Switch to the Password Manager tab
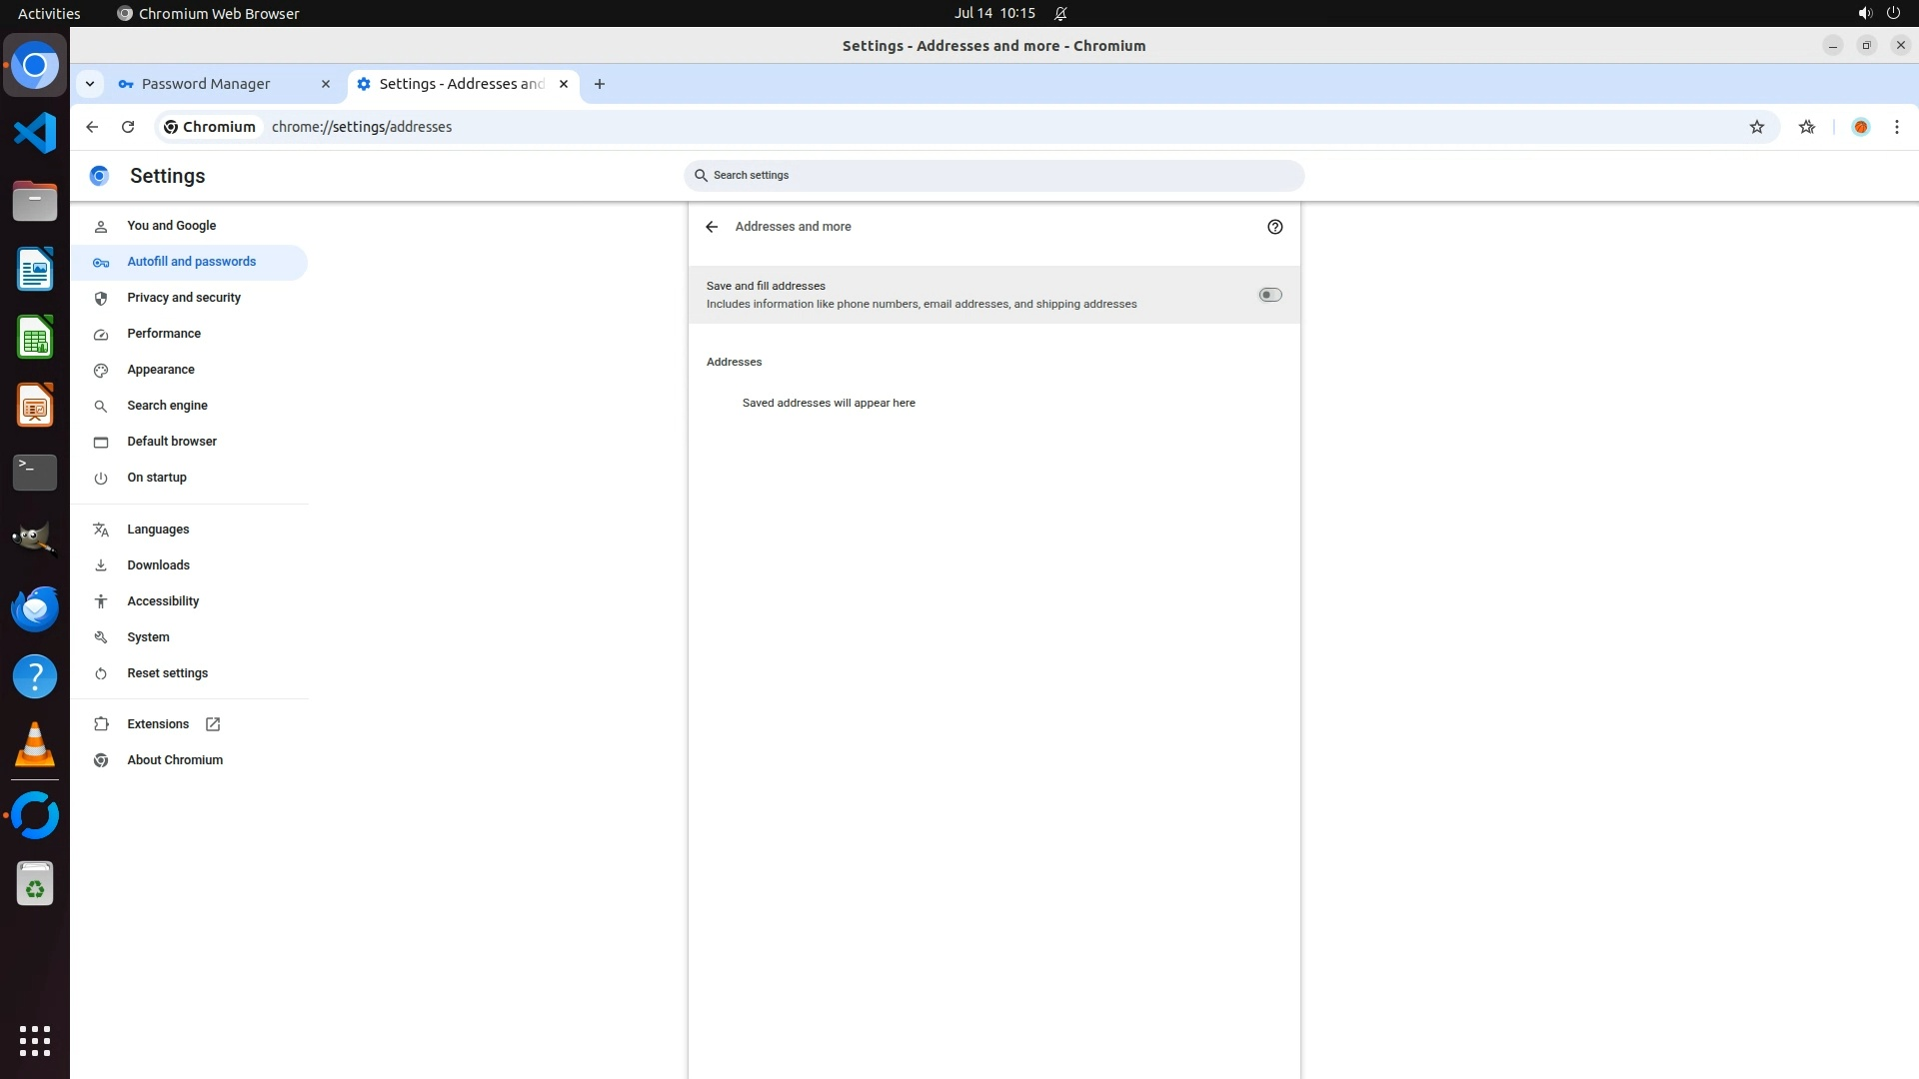Image resolution: width=1919 pixels, height=1079 pixels. pos(206,84)
